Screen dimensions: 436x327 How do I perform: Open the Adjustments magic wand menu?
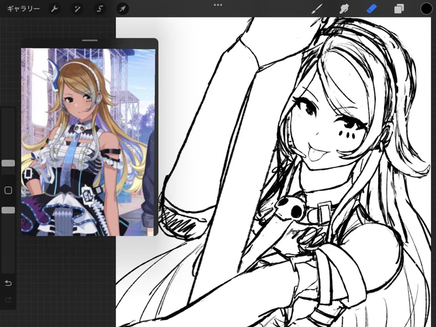(77, 9)
